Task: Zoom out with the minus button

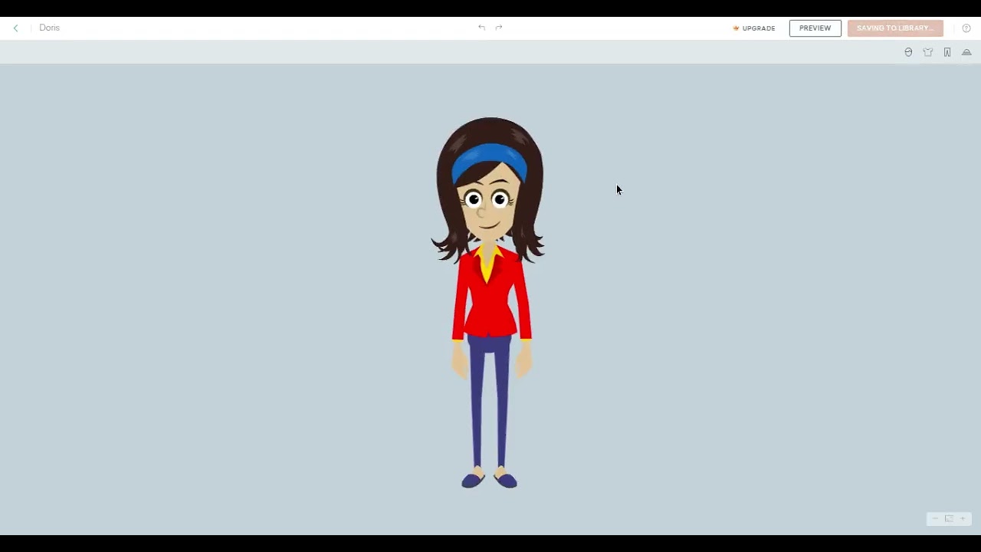Action: pyautogui.click(x=935, y=519)
